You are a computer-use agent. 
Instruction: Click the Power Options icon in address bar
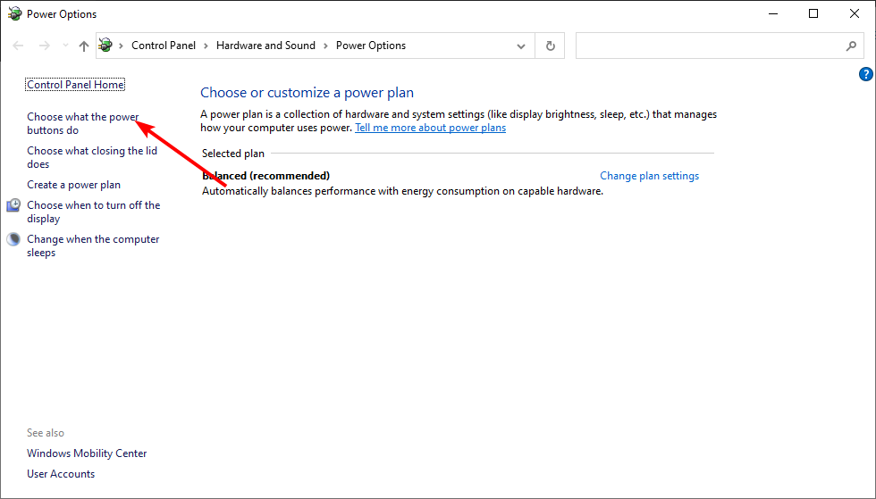[105, 46]
